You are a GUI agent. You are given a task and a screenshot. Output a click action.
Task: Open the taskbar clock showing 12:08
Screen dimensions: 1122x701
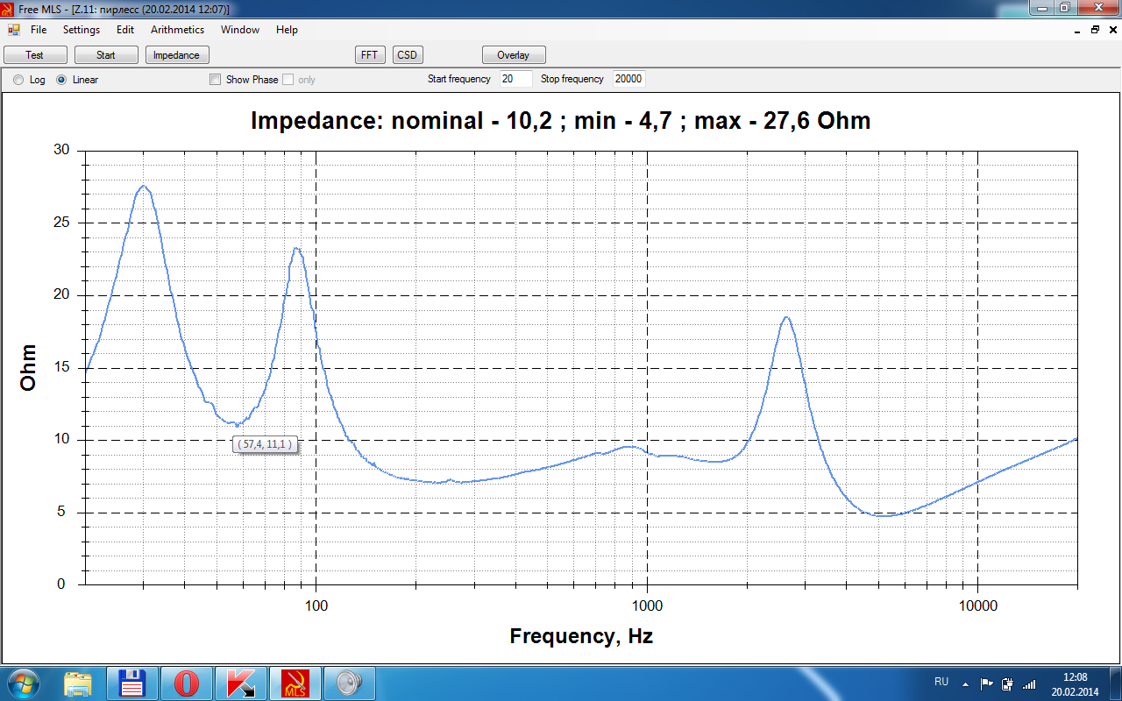pyautogui.click(x=1074, y=677)
